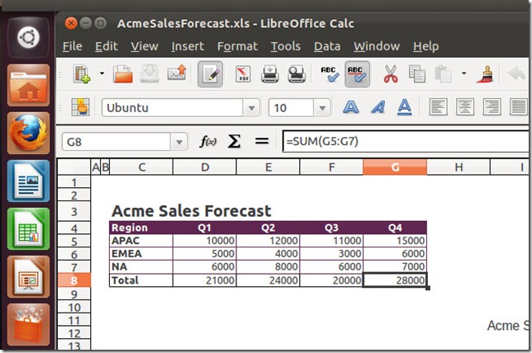Open the Function Wizard icon
This screenshot has width=532, height=353.
tap(208, 141)
